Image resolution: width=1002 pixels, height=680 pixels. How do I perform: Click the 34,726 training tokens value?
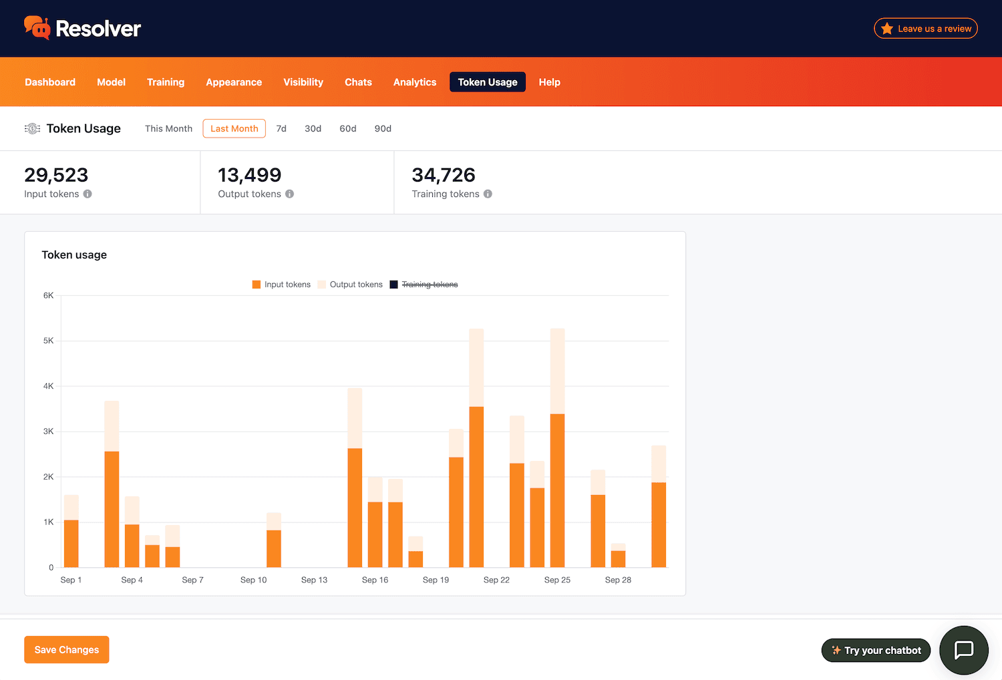coord(444,175)
